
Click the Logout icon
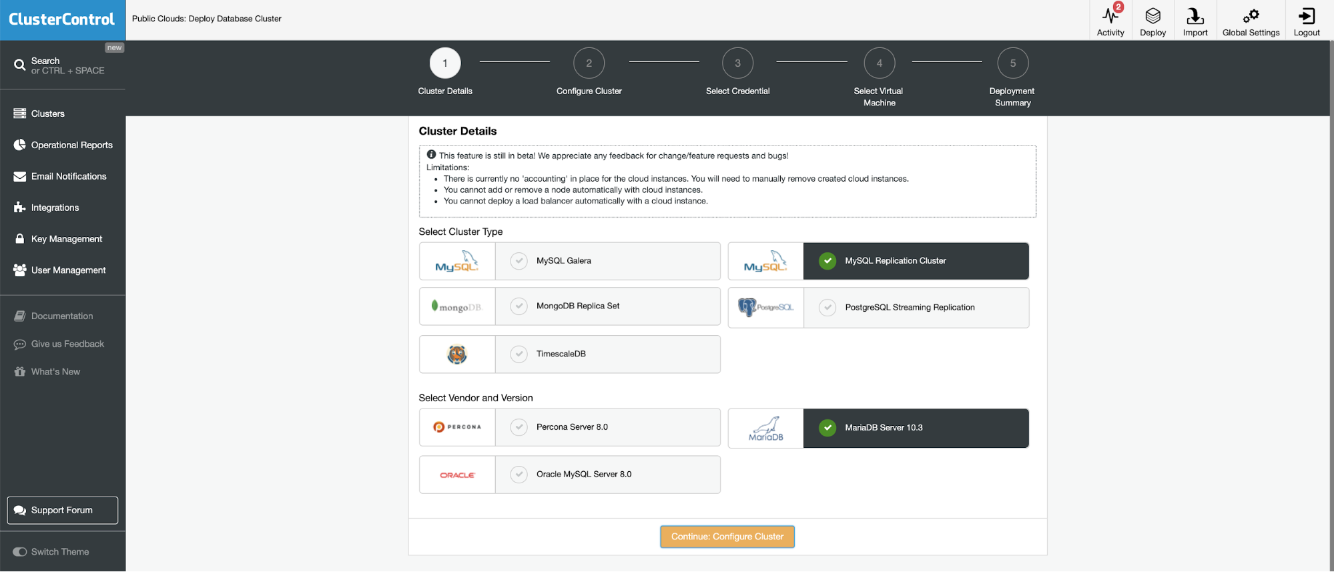tap(1307, 15)
